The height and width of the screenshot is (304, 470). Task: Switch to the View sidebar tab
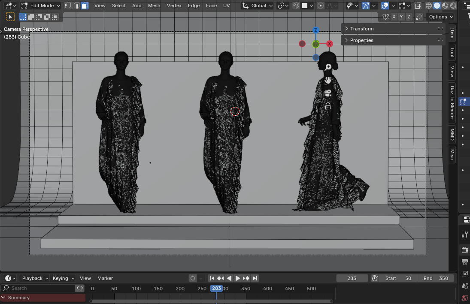(x=452, y=72)
